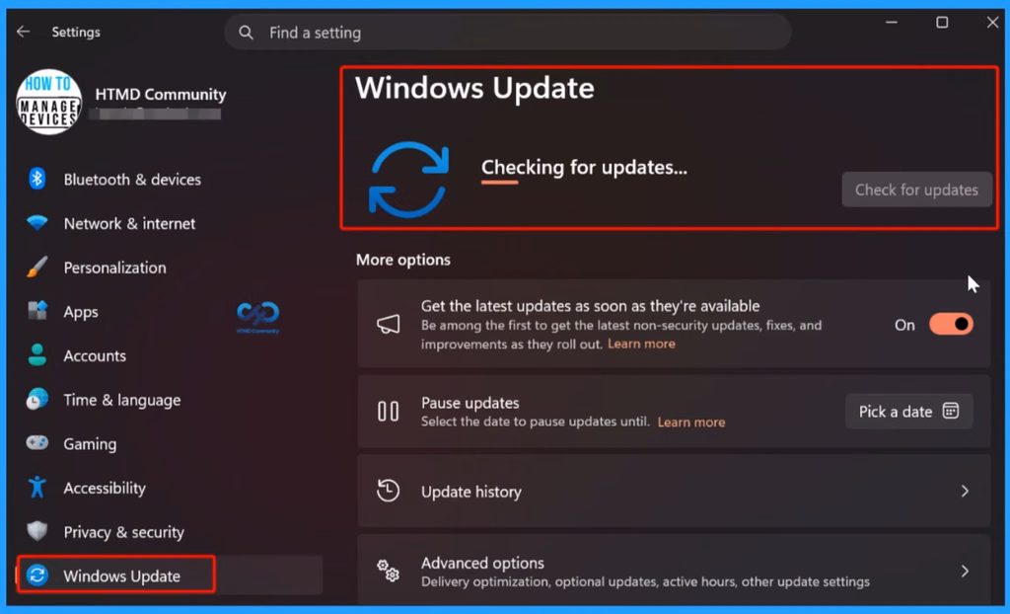
Task: Minimize the Settings window
Action: tap(892, 22)
